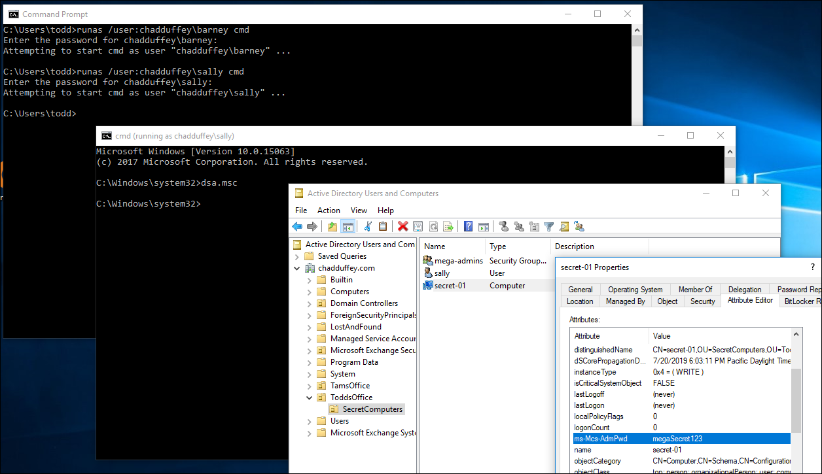Click the Find objects magnifier icon

click(x=563, y=226)
